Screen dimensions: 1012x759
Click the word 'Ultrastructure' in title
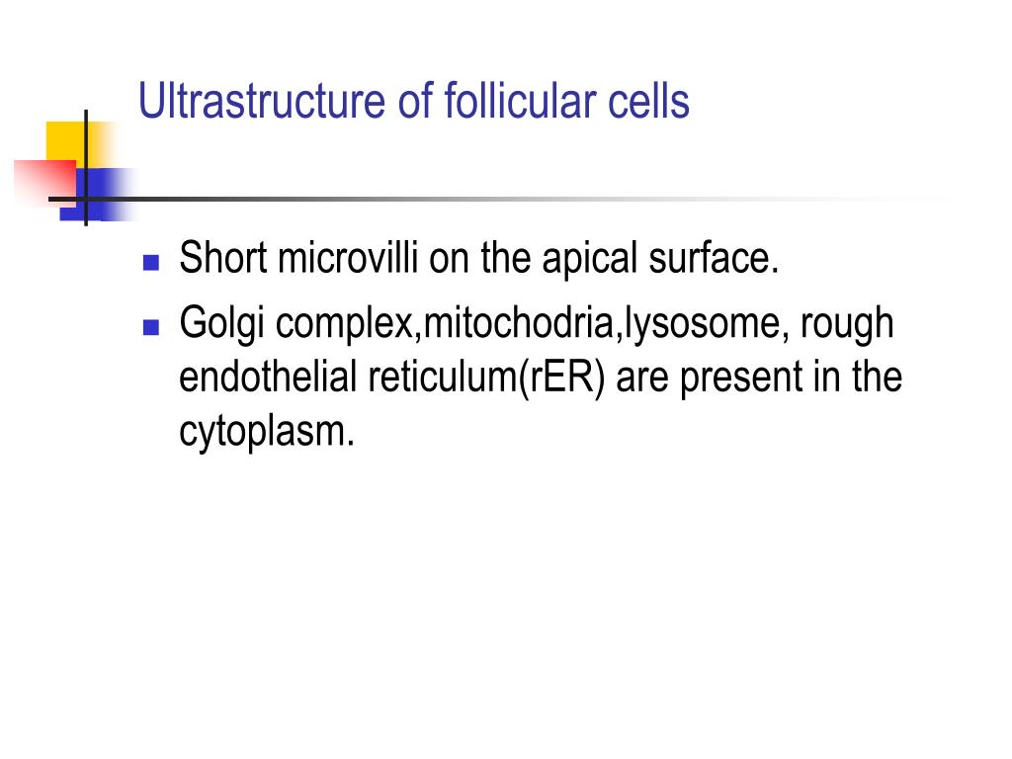[x=262, y=101]
